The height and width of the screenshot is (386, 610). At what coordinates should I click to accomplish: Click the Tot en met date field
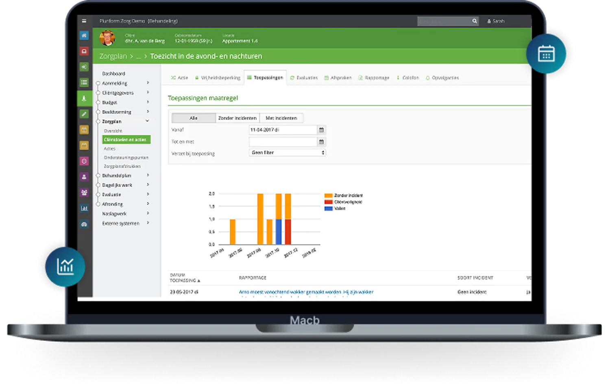[283, 142]
